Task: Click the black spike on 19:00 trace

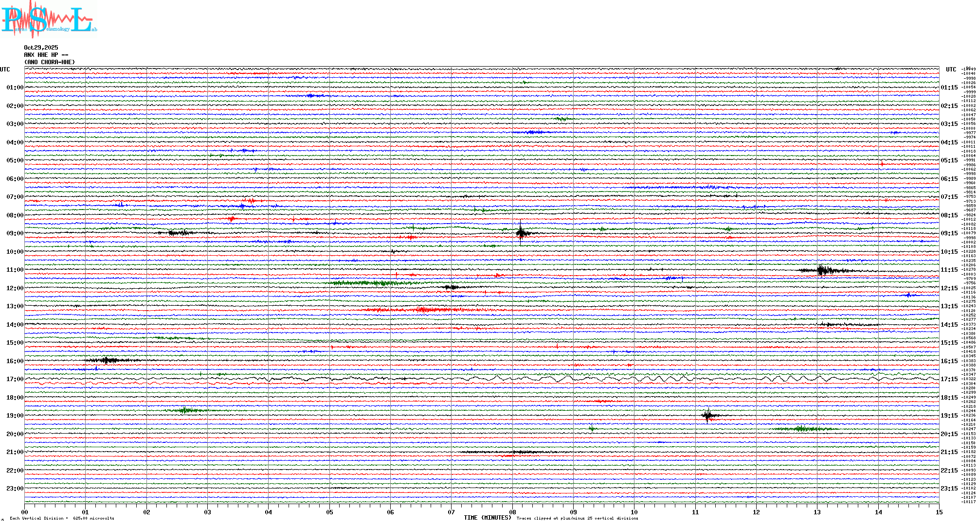Action: pyautogui.click(x=707, y=415)
